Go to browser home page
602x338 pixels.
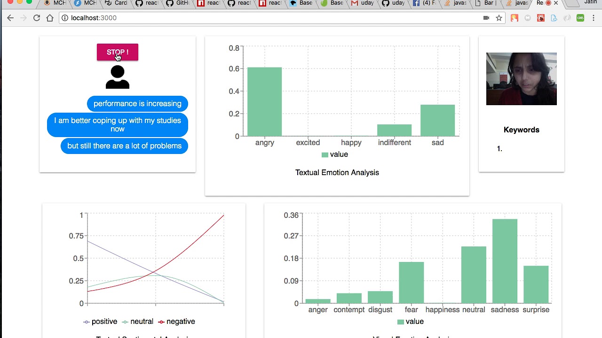50,18
